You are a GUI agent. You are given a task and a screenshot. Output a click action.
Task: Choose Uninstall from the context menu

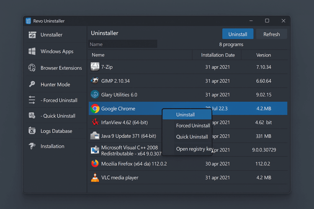click(185, 114)
